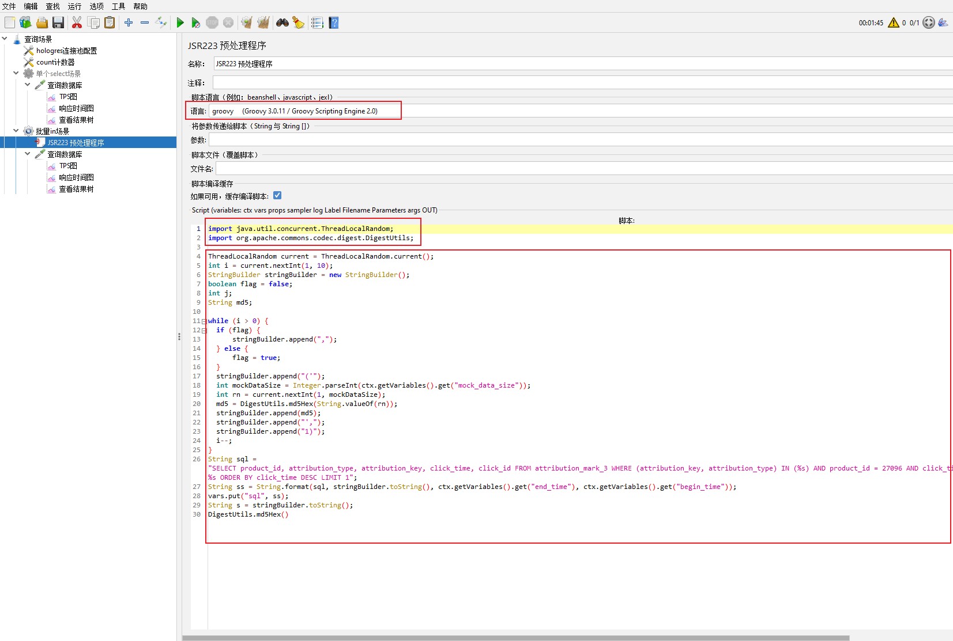The width and height of the screenshot is (953, 641).
Task: Open the Templates icon in toolbar
Action: [x=25, y=22]
